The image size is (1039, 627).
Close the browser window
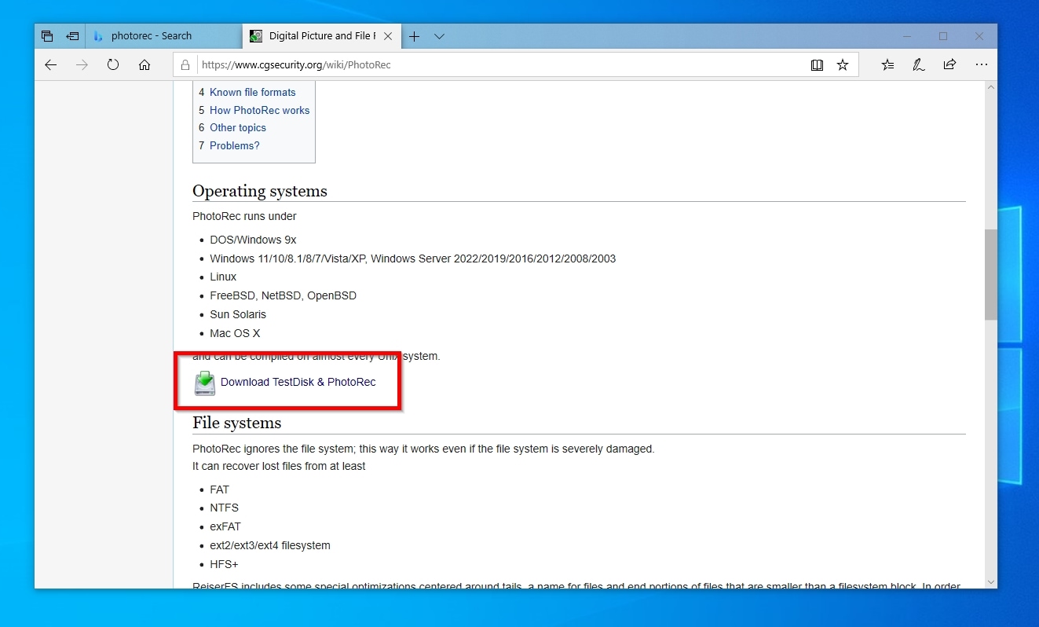click(979, 36)
